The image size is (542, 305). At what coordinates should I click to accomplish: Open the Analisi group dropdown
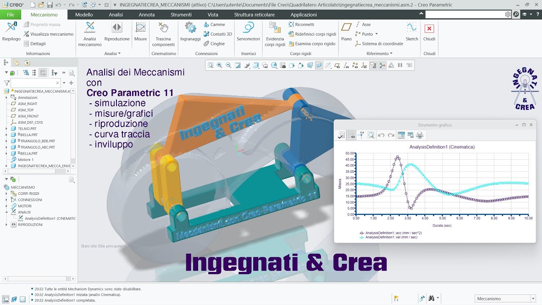click(x=112, y=53)
